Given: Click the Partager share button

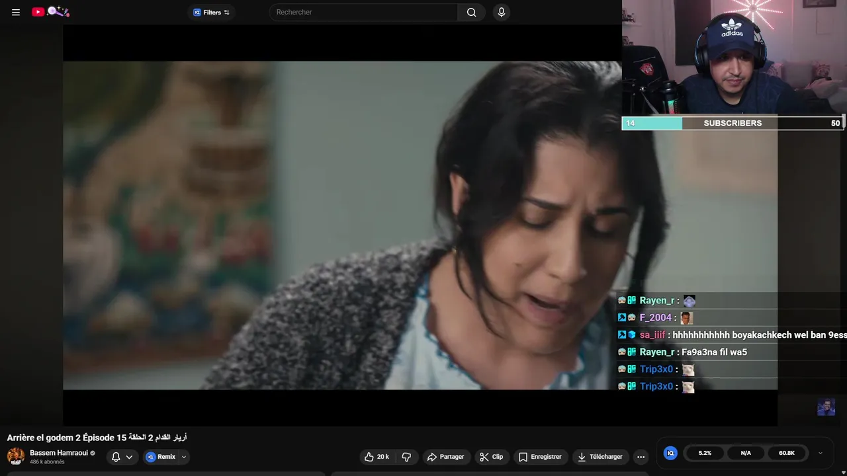Looking at the screenshot, I should 445,457.
